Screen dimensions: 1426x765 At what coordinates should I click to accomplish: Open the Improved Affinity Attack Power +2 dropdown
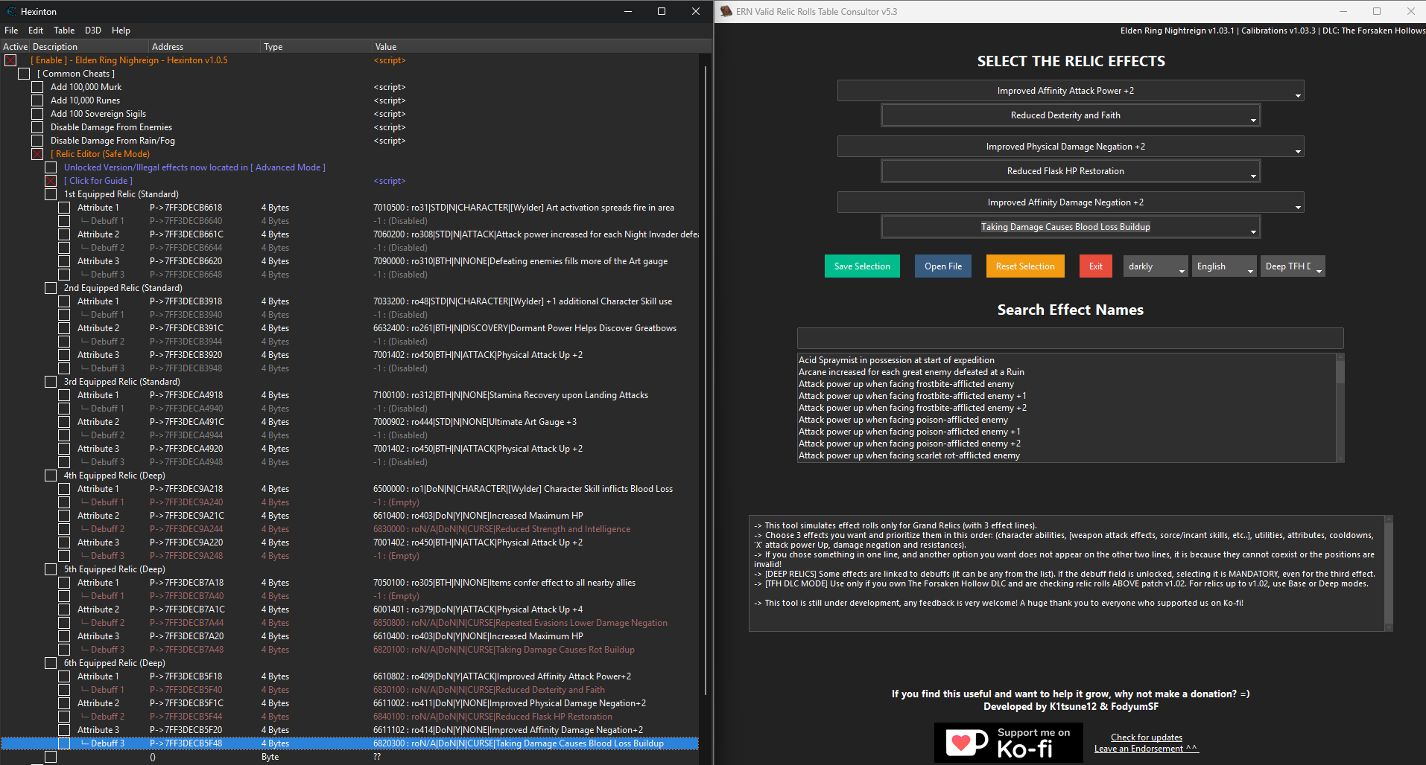pos(1070,91)
